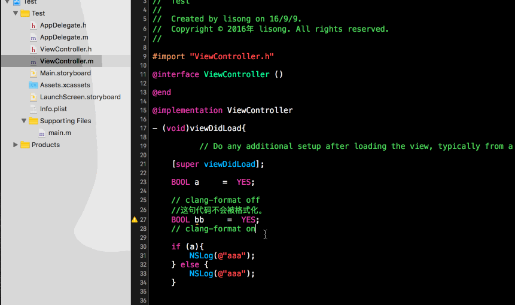Screen dimensions: 515x305
Task: Click the Assets.xcassets folder icon
Action: pyautogui.click(x=33, y=85)
